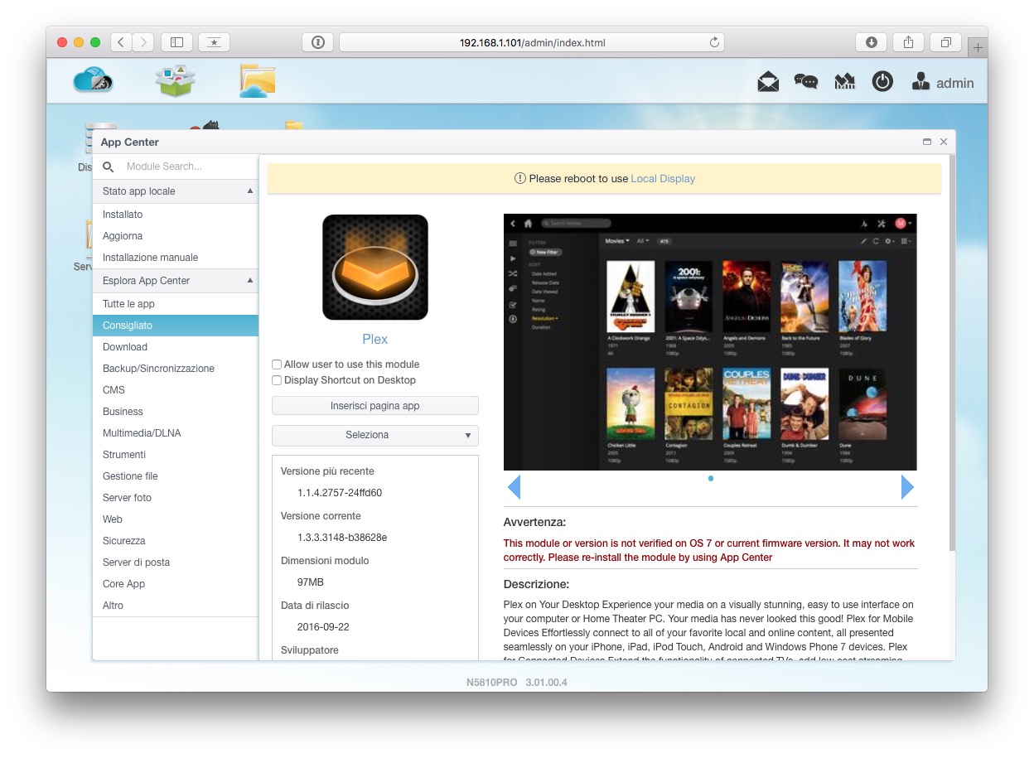Go back with Safari back arrow

[121, 42]
